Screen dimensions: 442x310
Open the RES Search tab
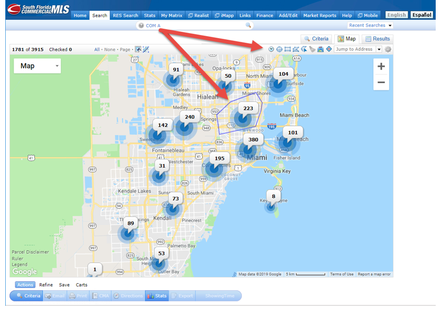pos(126,16)
